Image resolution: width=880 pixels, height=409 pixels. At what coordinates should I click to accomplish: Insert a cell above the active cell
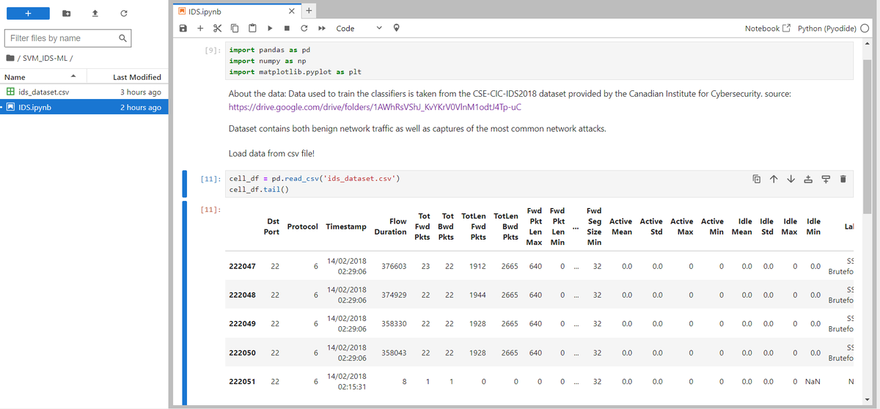point(808,179)
